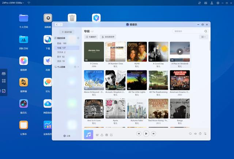Open the All The Little Lights album cover
234x159 pixels.
[137, 80]
